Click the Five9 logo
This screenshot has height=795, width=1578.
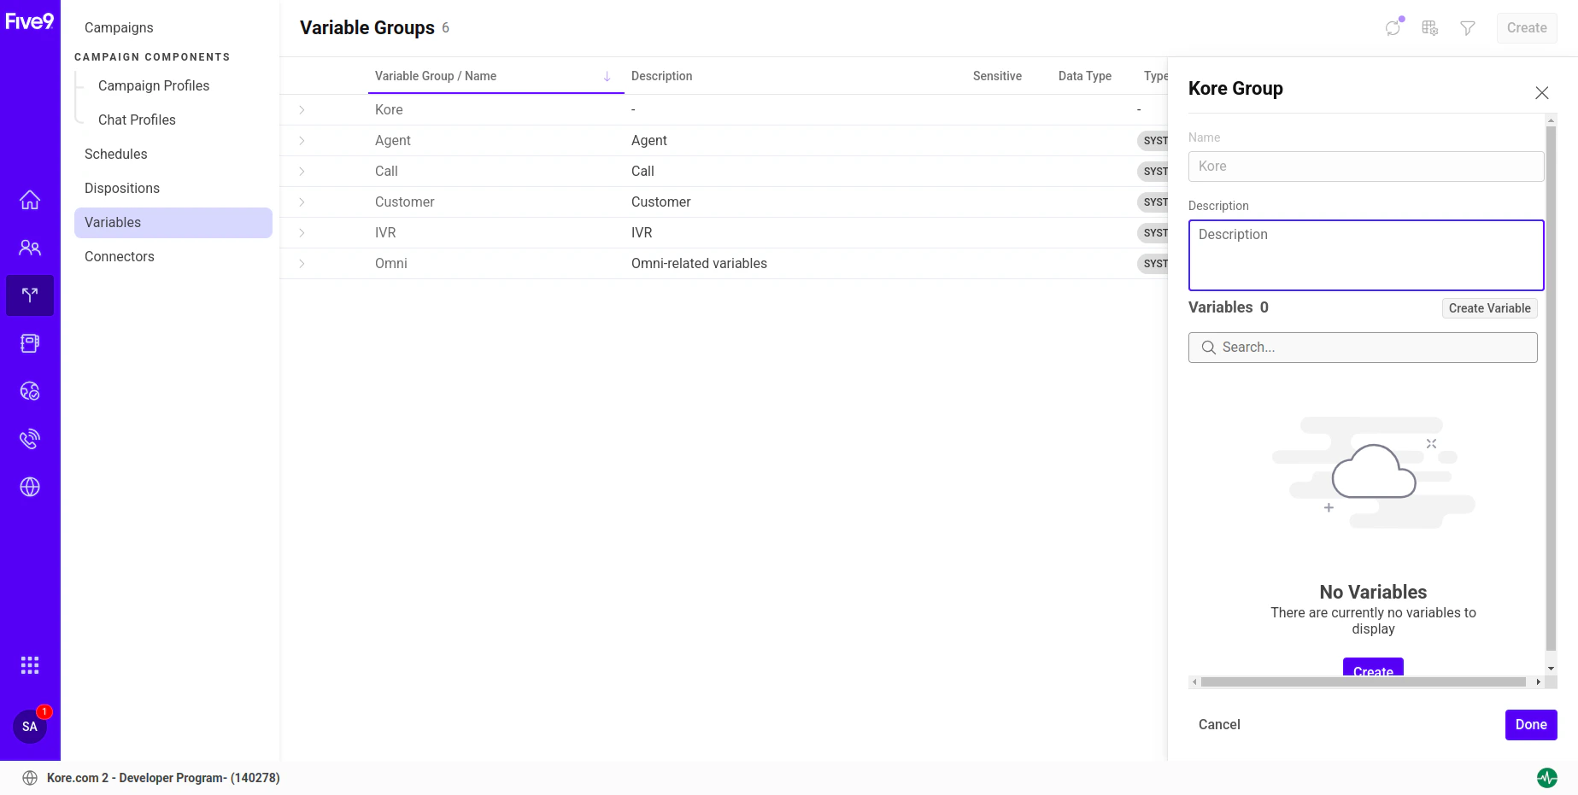[30, 21]
